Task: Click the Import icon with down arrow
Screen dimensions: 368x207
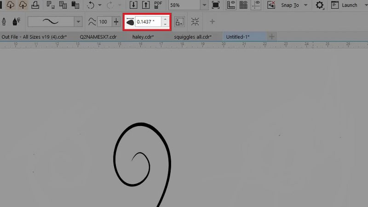Action: coord(133,5)
